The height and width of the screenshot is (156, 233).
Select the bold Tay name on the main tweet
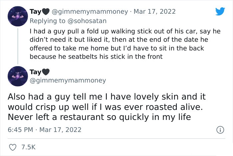[35, 72]
